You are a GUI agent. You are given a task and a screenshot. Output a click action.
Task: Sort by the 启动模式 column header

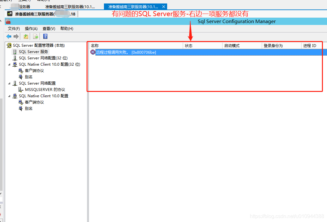(242, 46)
